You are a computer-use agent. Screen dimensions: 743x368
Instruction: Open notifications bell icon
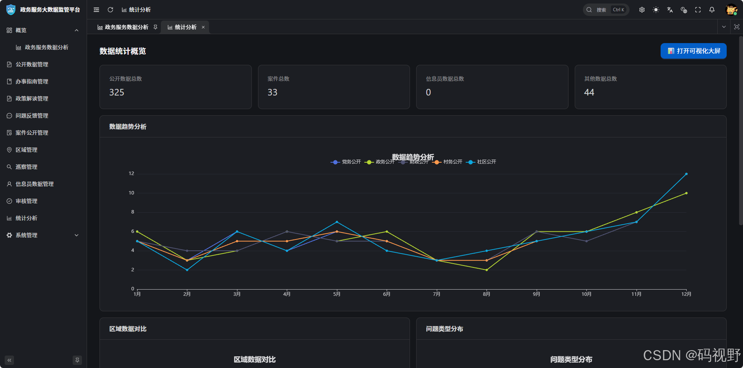point(712,10)
